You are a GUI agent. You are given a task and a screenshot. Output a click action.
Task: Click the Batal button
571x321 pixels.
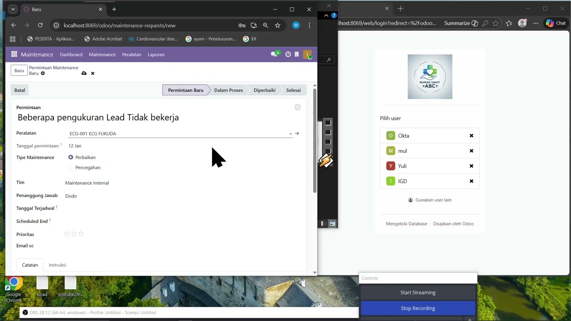[20, 90]
